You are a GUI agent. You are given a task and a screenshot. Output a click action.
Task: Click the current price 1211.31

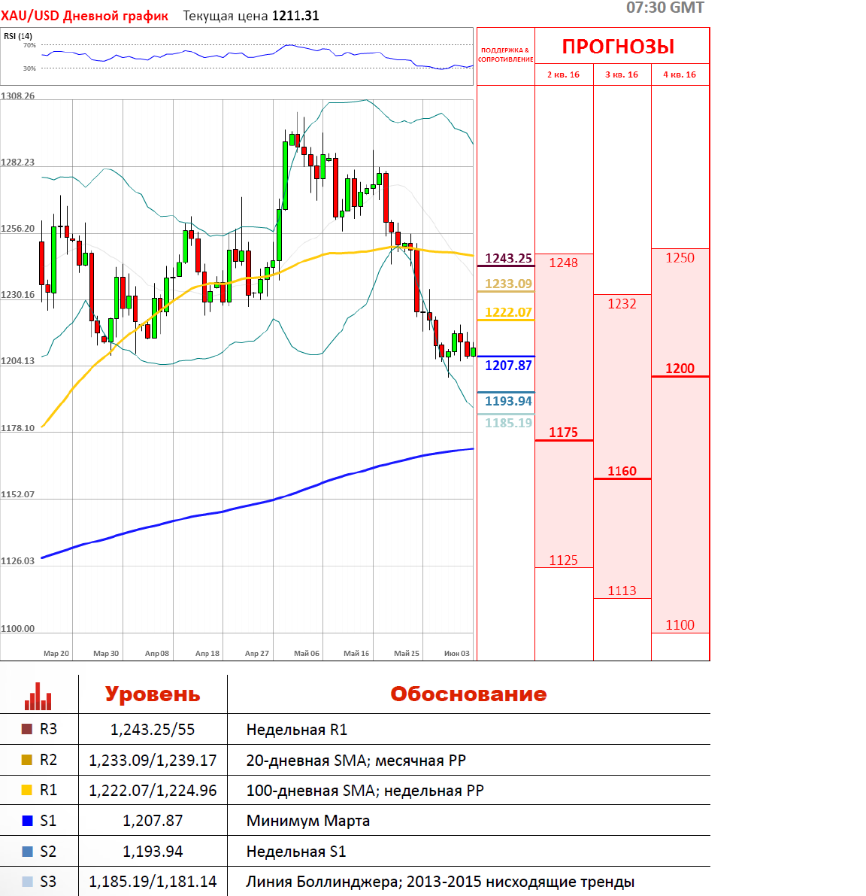pos(295,16)
